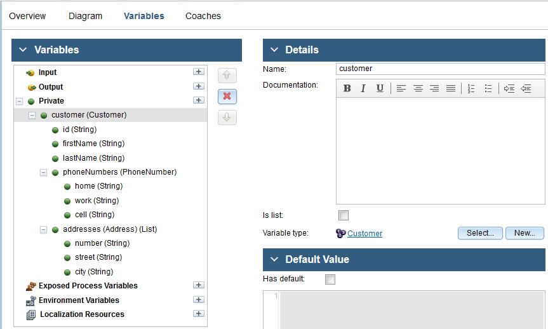Image resolution: width=548 pixels, height=329 pixels.
Task: Select the number (String) variable
Action: pos(102,243)
